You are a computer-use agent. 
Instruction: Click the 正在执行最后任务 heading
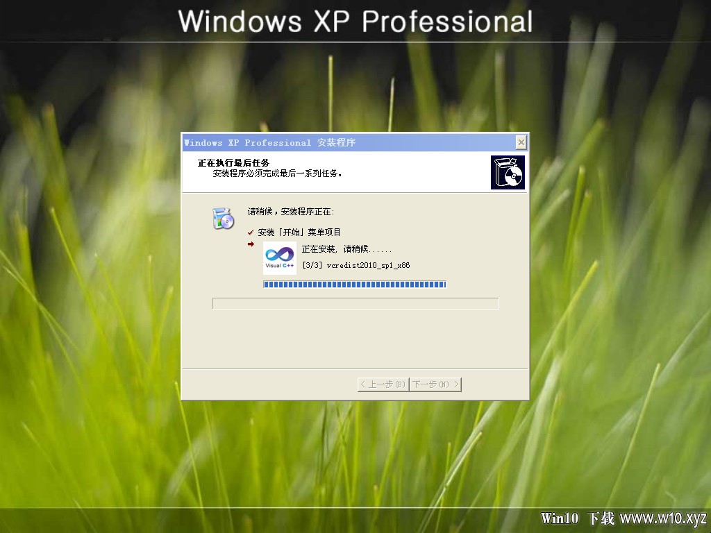click(233, 162)
